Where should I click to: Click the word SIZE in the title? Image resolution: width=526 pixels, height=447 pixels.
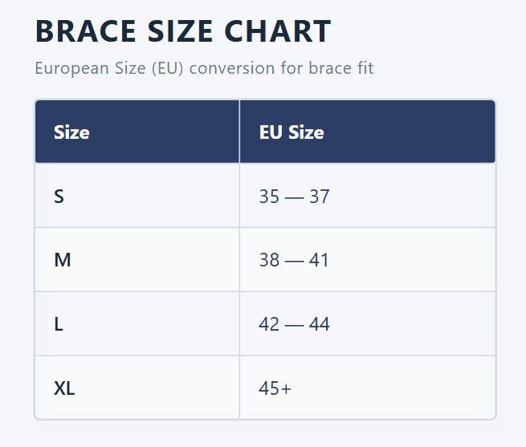(x=180, y=31)
